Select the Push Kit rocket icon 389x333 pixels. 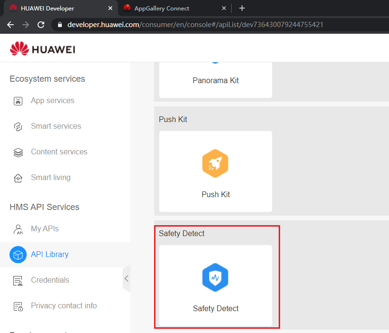click(215, 163)
